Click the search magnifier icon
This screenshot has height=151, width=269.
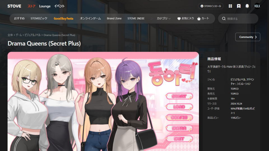(x=224, y=19)
